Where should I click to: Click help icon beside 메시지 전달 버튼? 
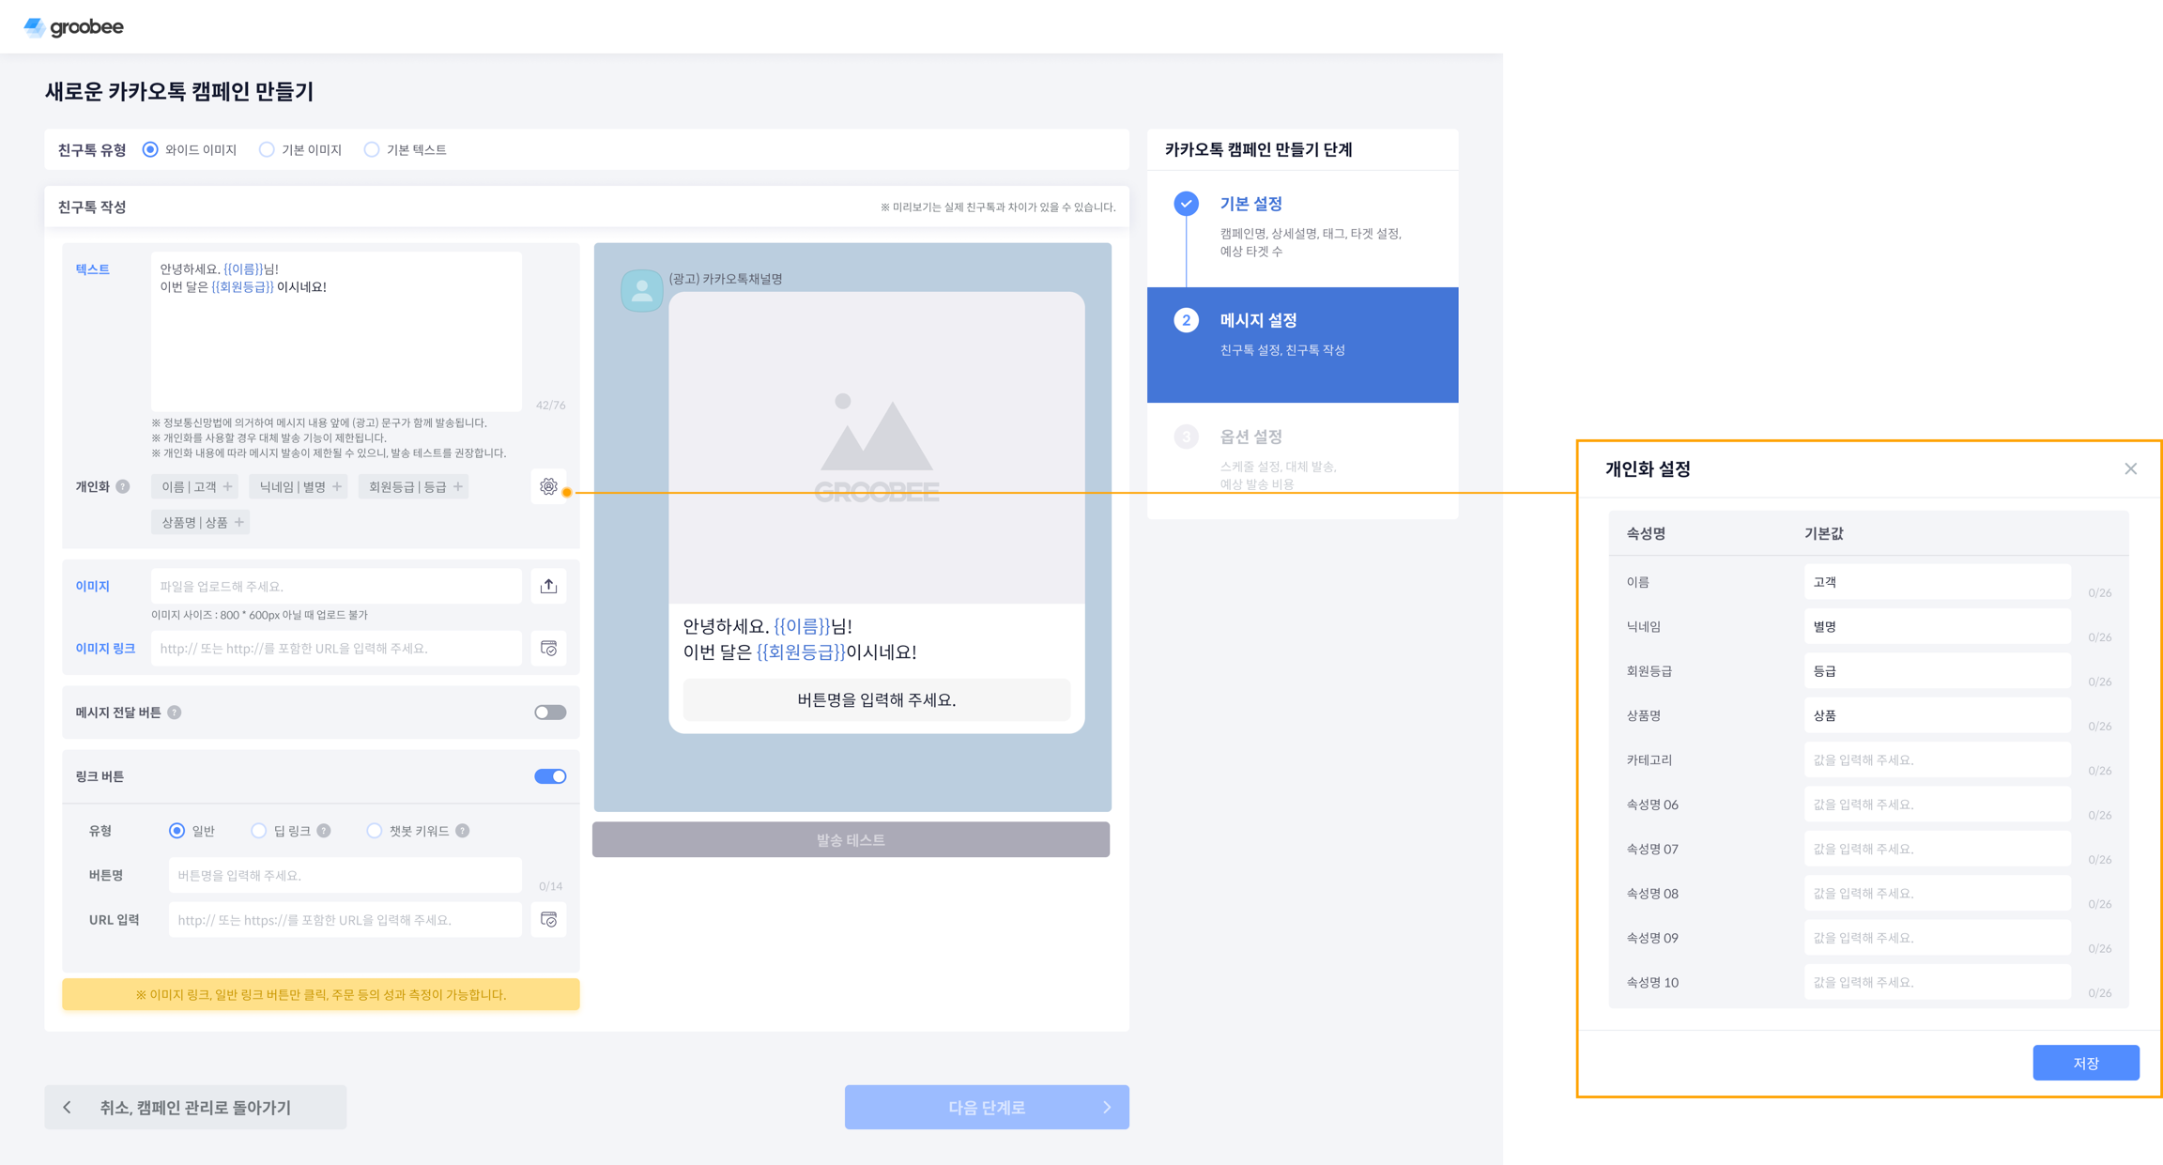[x=175, y=713]
